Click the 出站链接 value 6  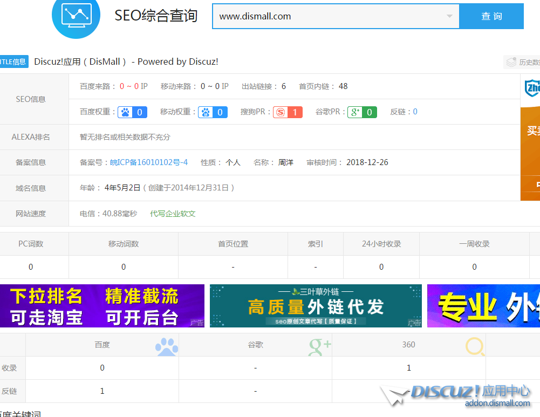[x=284, y=86]
